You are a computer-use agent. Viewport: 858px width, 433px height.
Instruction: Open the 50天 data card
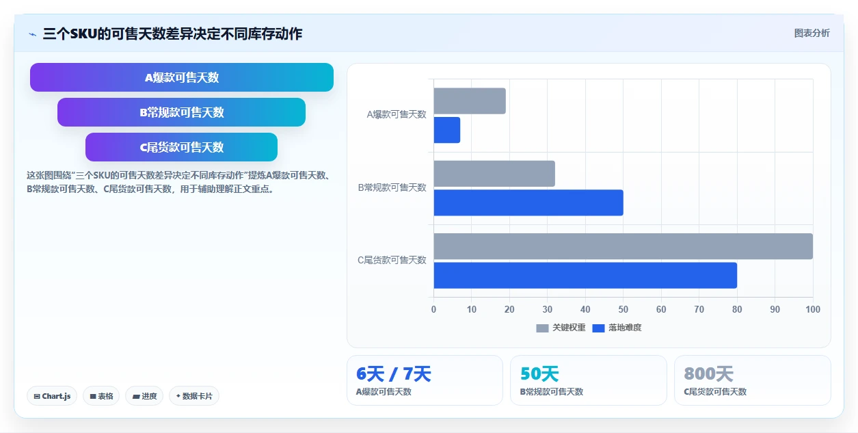(589, 380)
